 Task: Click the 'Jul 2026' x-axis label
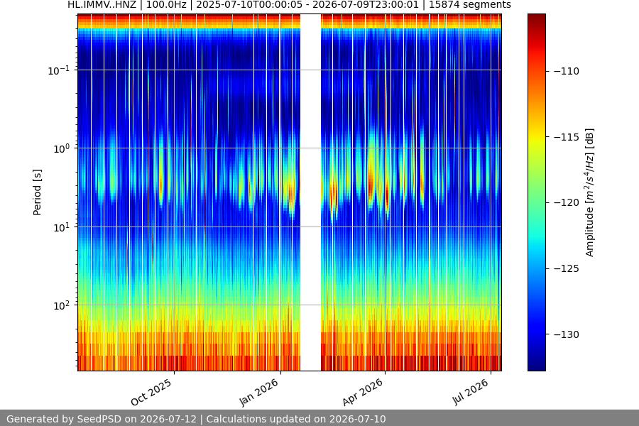(470, 391)
